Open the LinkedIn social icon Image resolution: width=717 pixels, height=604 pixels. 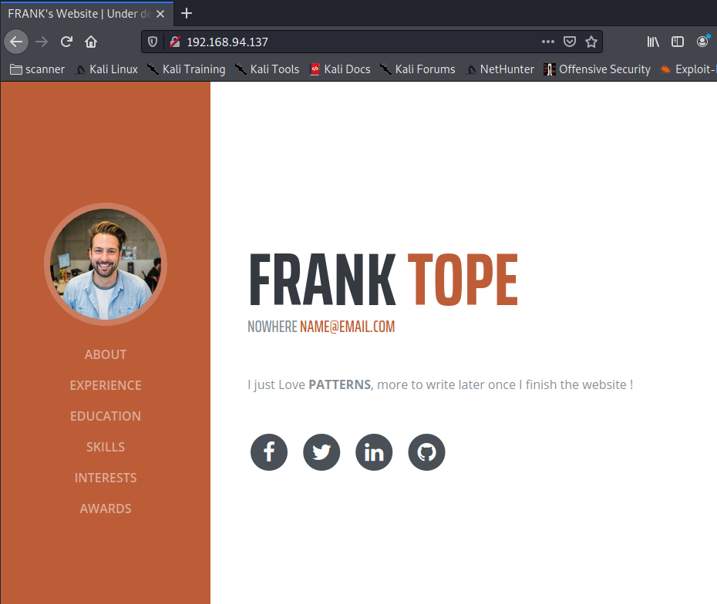tap(374, 452)
